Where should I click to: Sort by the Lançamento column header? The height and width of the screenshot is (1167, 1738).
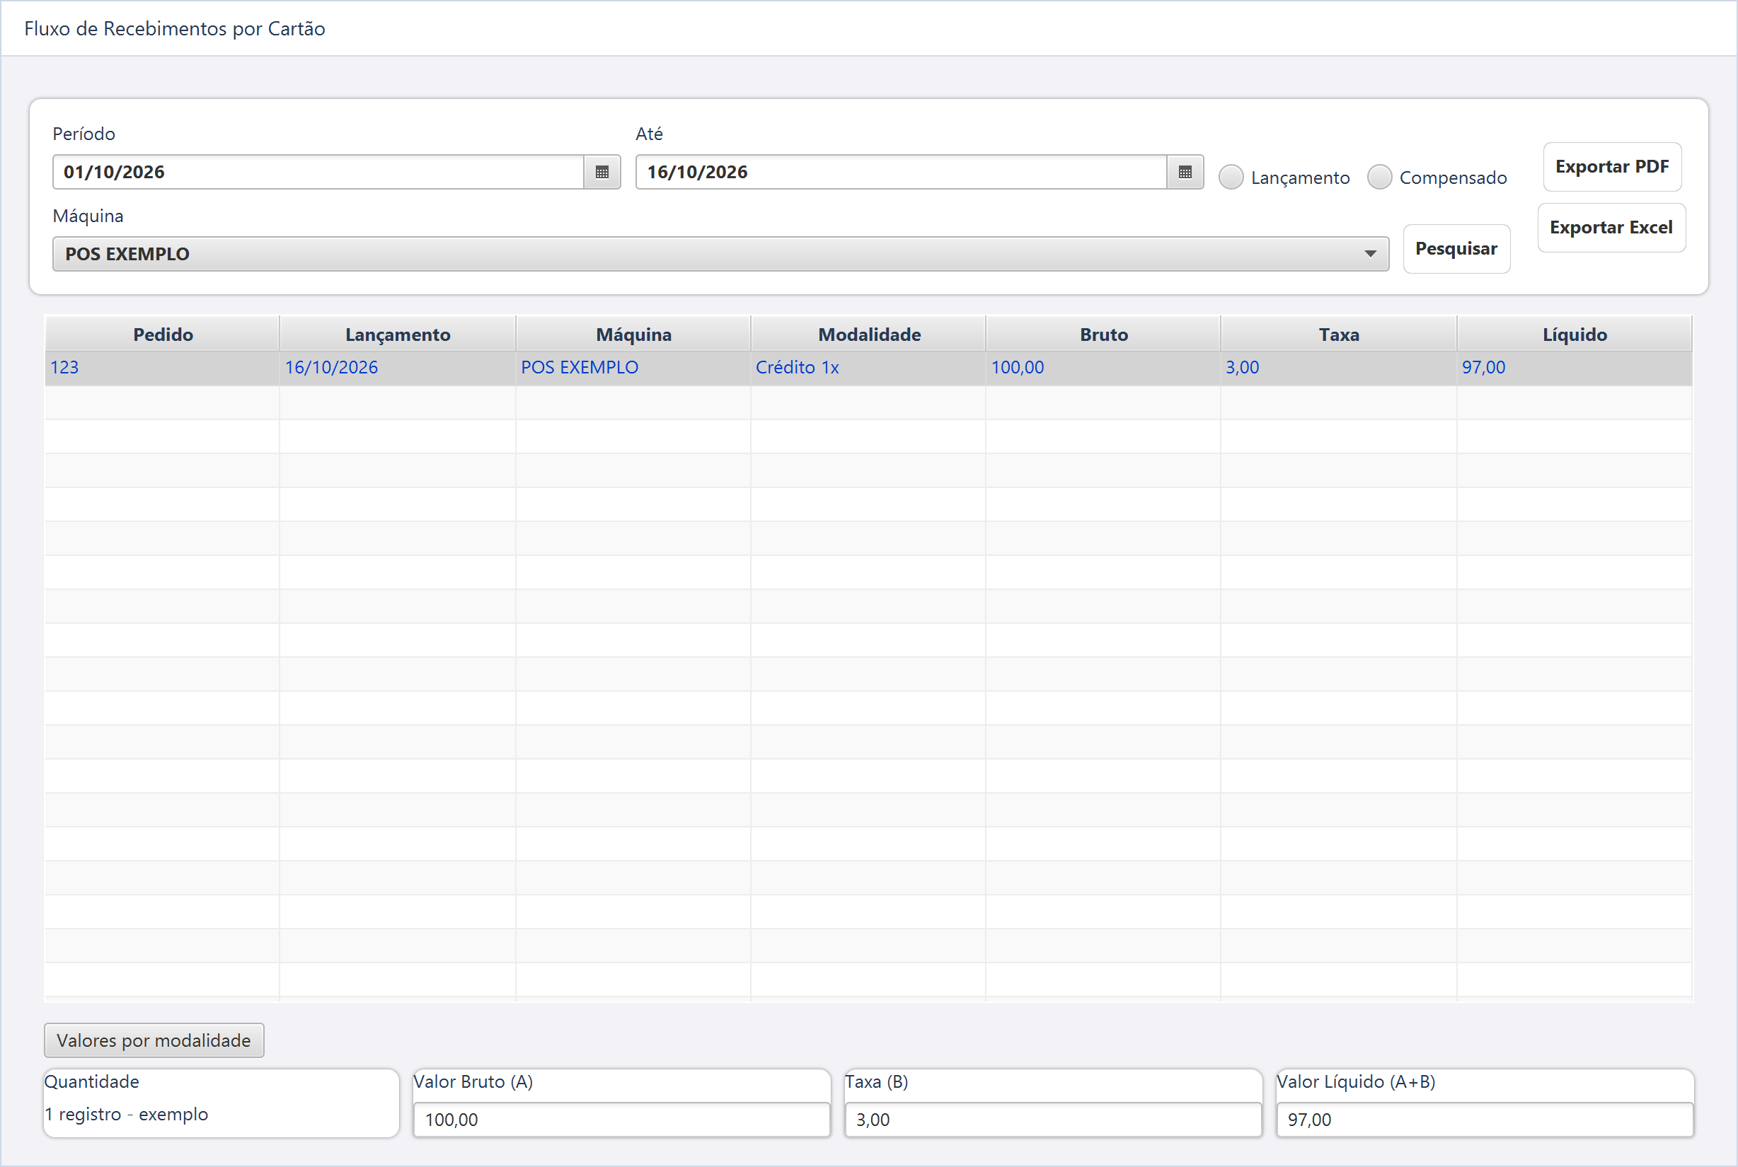coord(398,334)
